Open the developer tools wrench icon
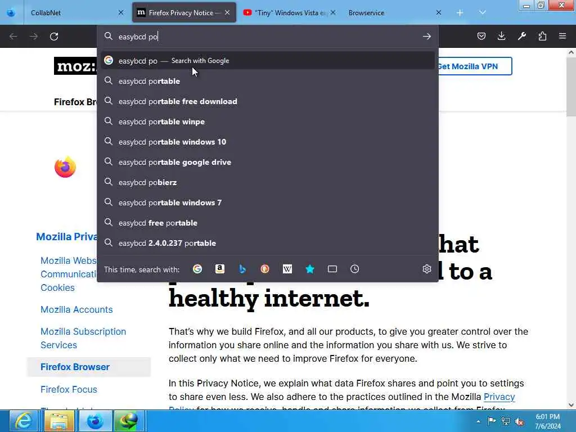Screen dimensions: 576x432 tap(521, 36)
